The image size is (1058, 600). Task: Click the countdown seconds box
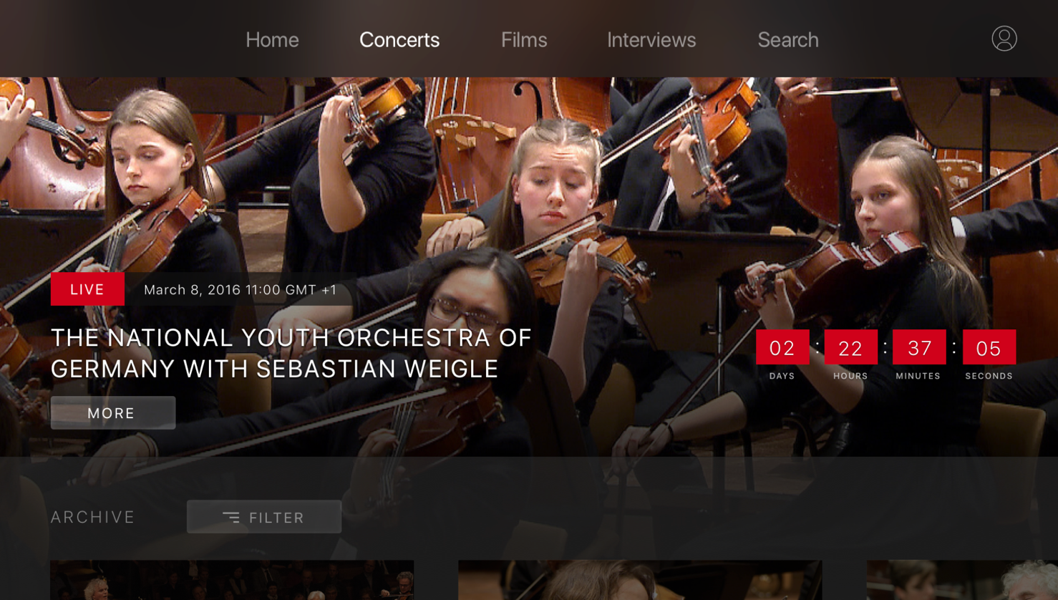tap(989, 348)
